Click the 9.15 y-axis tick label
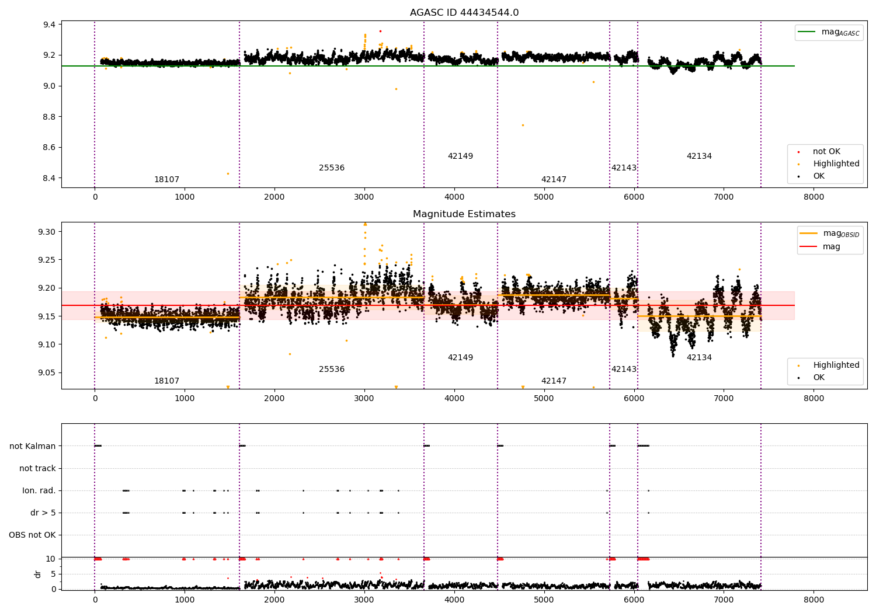 pos(47,316)
